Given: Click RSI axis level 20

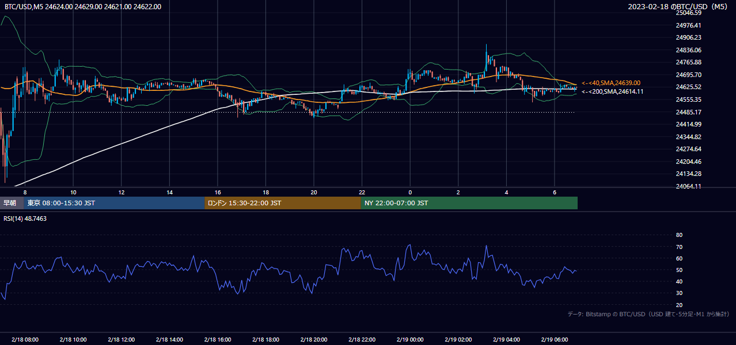Looking at the screenshot, I should tap(679, 305).
